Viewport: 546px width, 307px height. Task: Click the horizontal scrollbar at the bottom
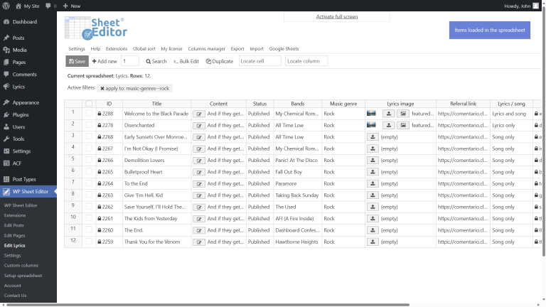pyautogui.click(x=208, y=305)
